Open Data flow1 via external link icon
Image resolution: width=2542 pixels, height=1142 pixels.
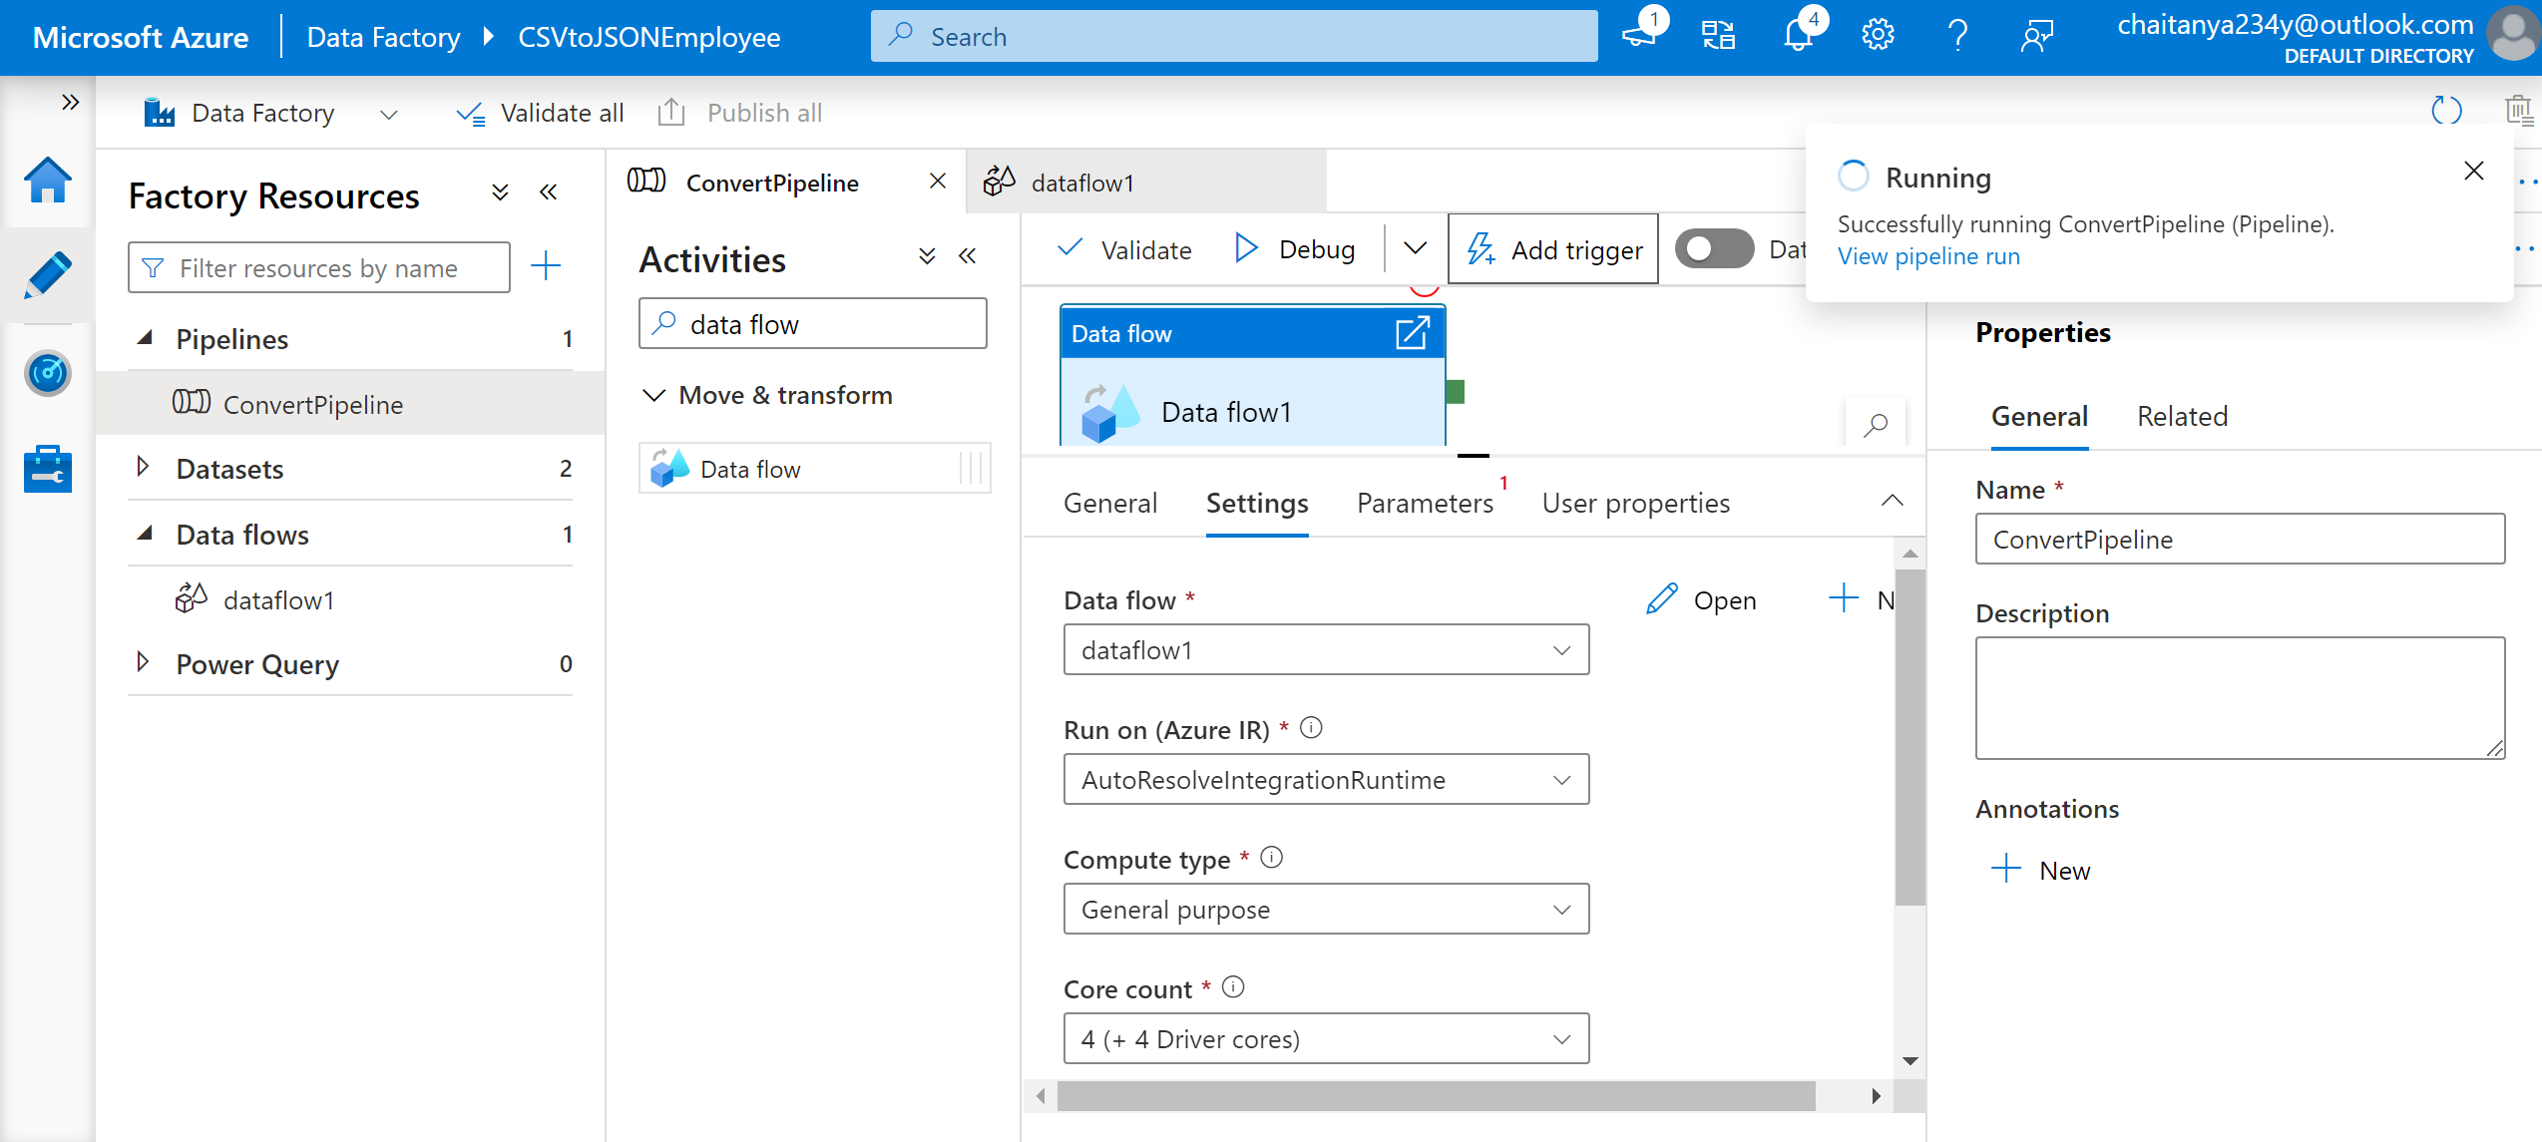click(1413, 333)
